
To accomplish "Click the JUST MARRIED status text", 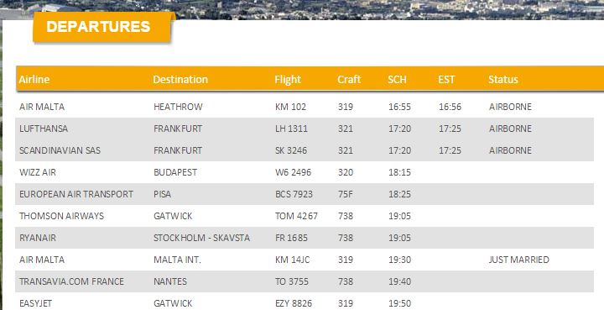I will click(x=519, y=260).
